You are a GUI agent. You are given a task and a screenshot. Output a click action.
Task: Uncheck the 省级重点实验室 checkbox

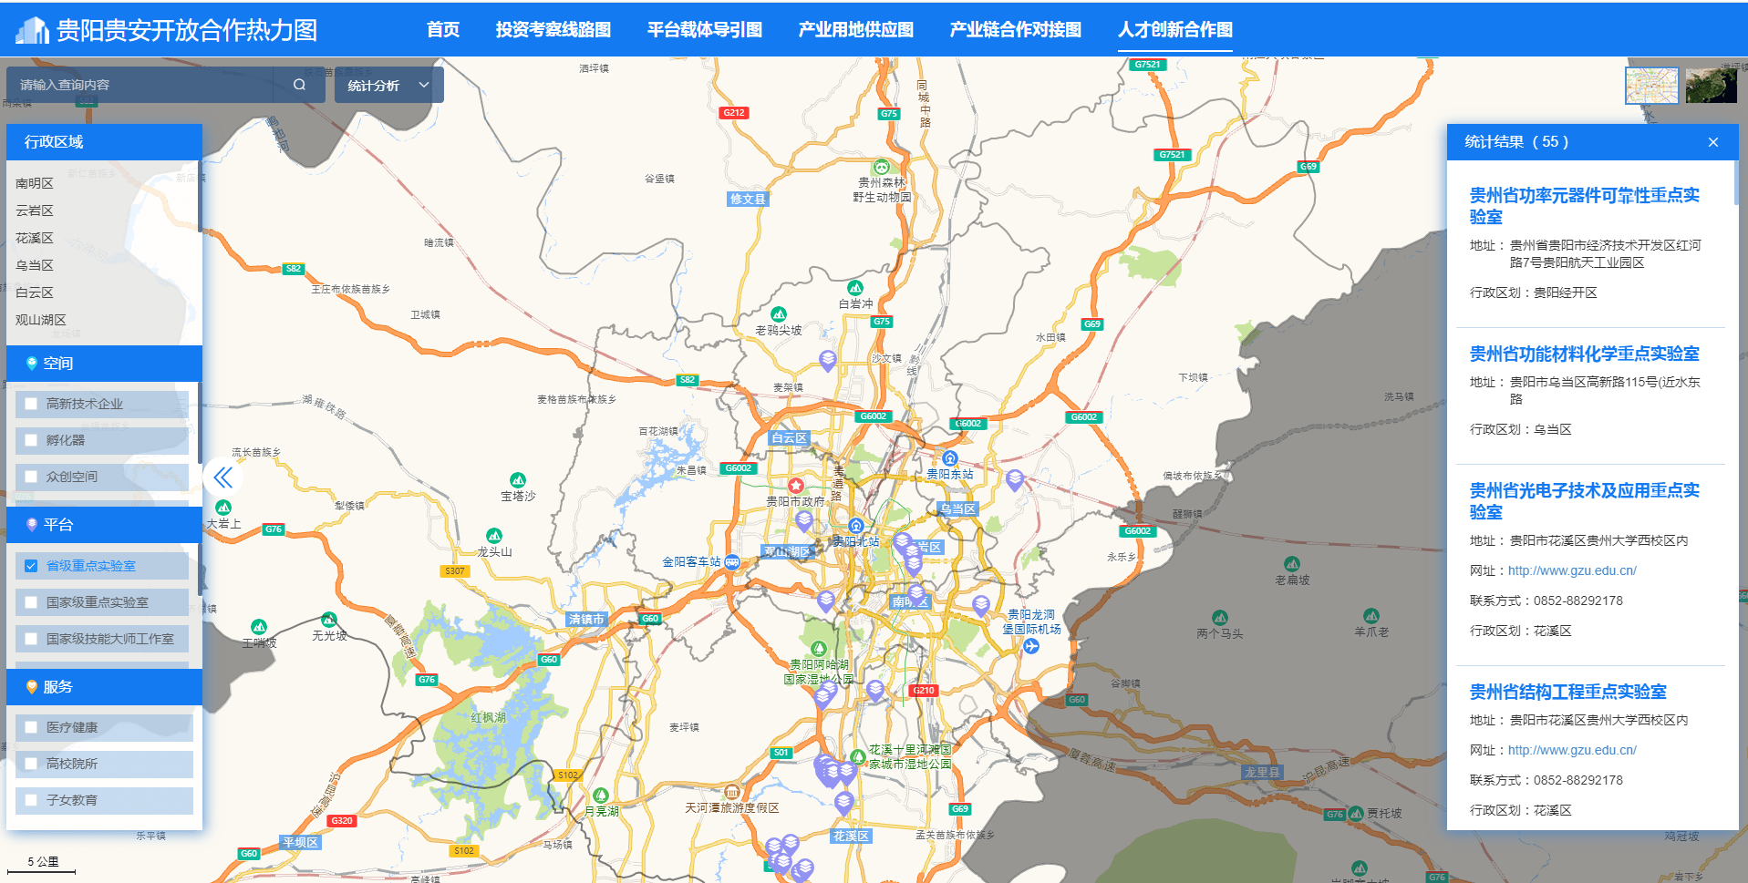point(31,566)
